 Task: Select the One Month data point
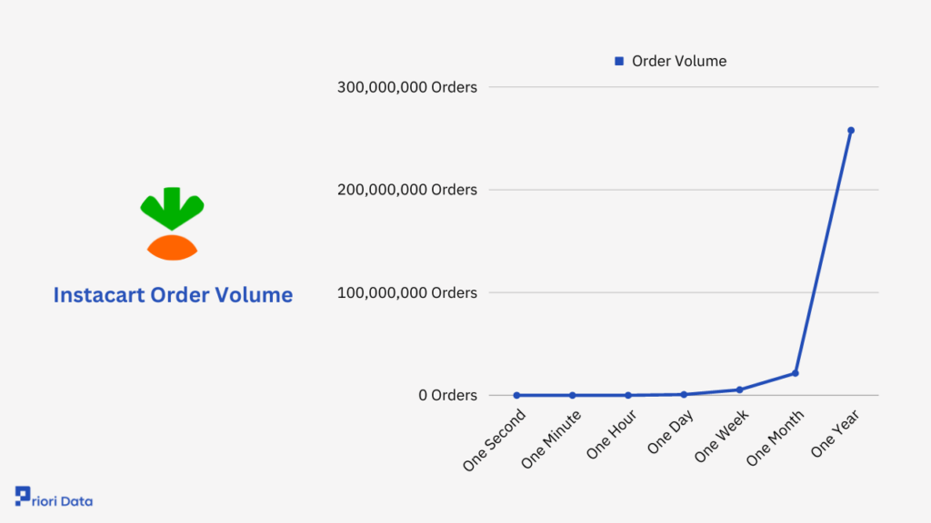coord(796,373)
